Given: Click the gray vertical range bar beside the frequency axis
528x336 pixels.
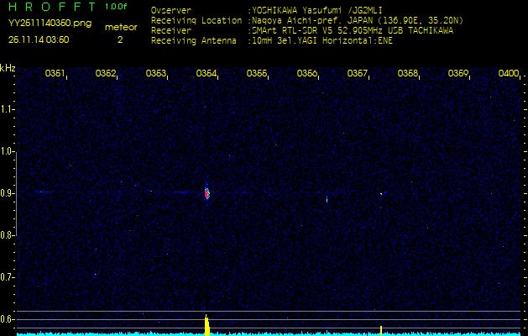Looking at the screenshot, I should click(16, 193).
